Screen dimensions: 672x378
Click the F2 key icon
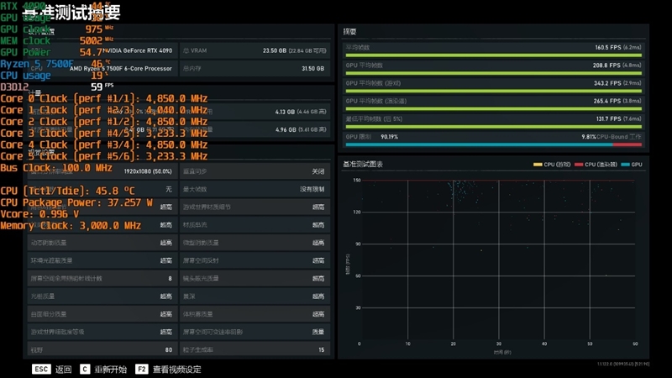tap(141, 369)
